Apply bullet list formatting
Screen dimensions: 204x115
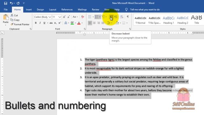tap(90, 17)
